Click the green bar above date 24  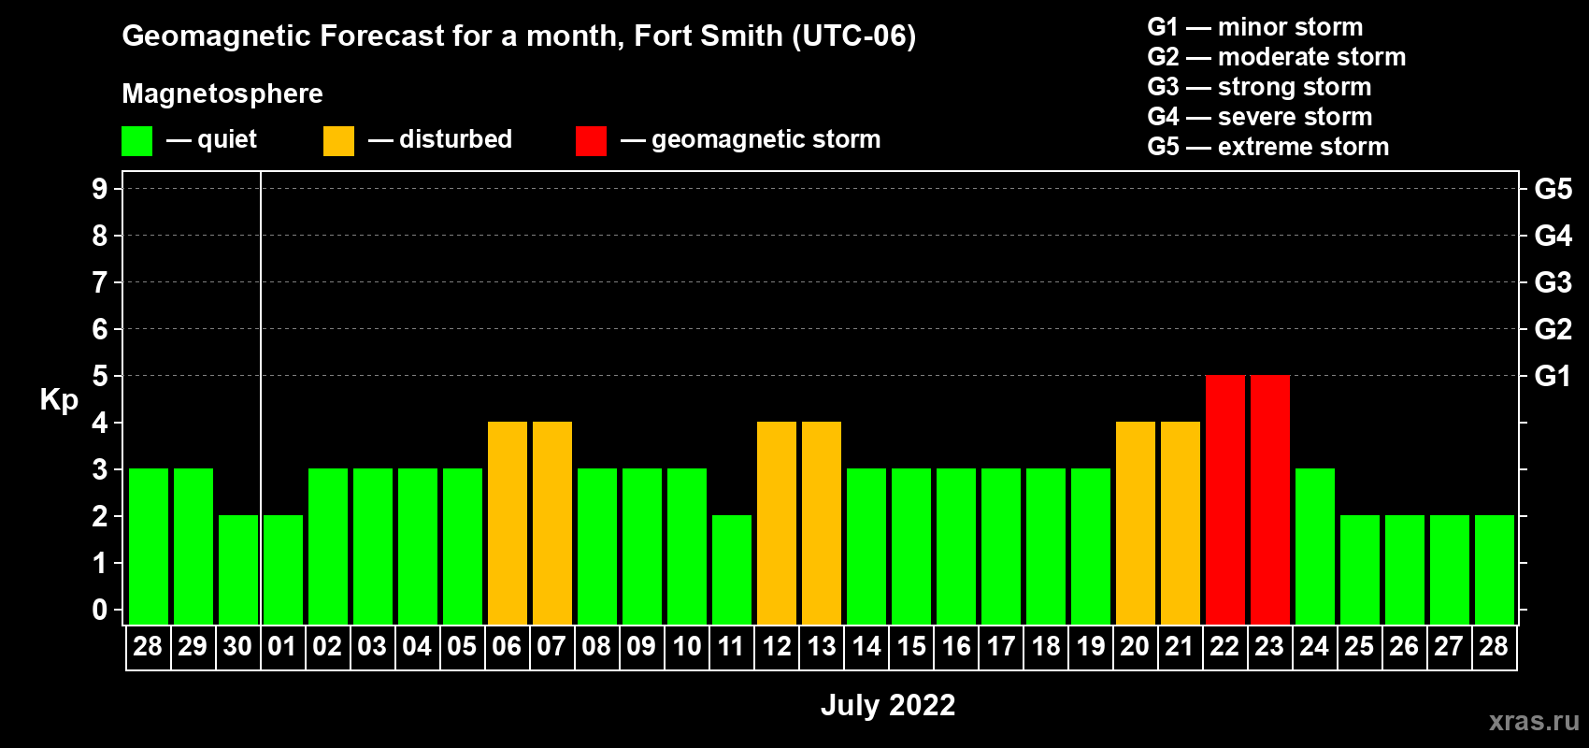pyautogui.click(x=1314, y=546)
